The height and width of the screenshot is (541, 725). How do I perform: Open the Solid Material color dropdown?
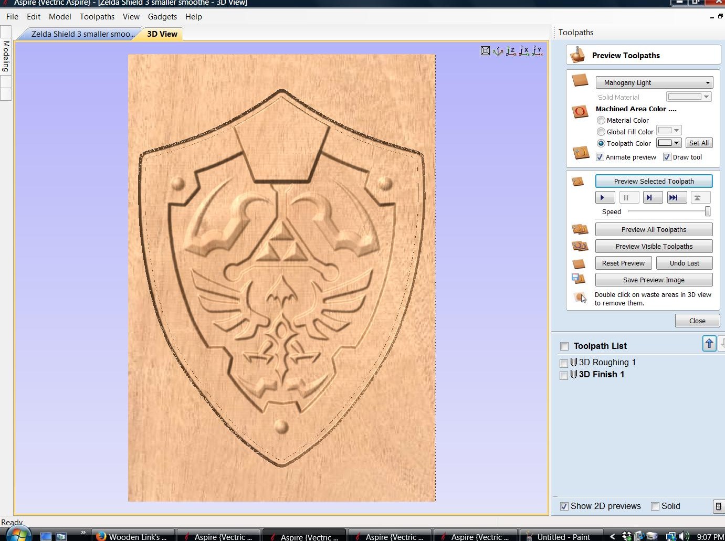(x=689, y=97)
